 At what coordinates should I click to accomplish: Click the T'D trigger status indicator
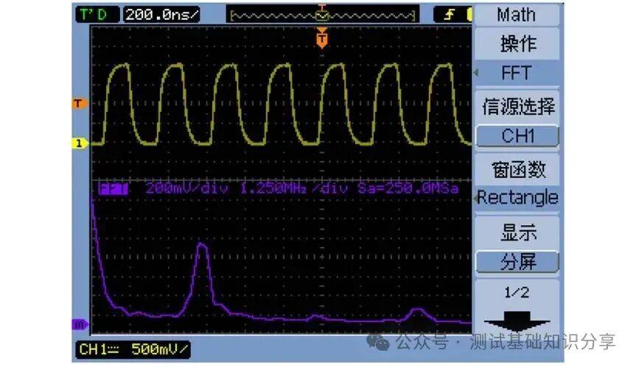pyautogui.click(x=97, y=15)
